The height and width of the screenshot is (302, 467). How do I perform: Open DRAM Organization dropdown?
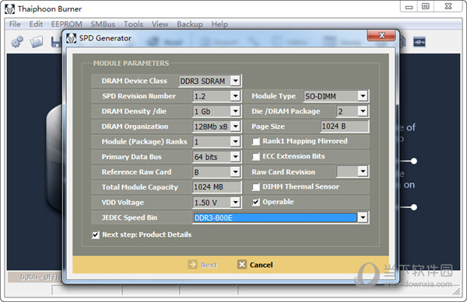click(x=235, y=127)
